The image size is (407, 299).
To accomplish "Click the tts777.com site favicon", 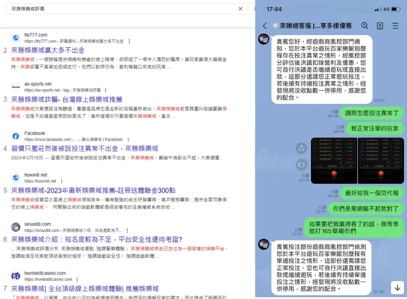I will point(16,38).
